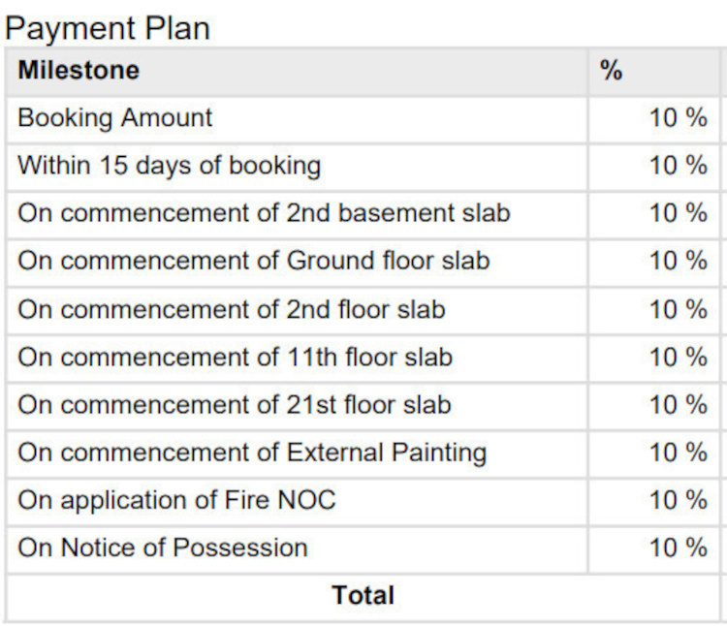The image size is (727, 626).
Task: Select On commencement of 11th floor slab
Action: click(236, 358)
